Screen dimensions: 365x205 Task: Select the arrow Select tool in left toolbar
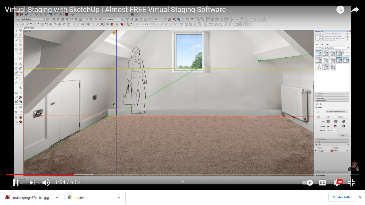click(16, 30)
